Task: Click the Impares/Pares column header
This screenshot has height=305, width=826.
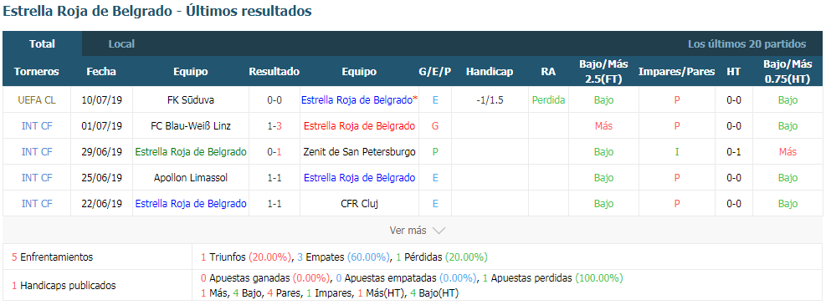Action: pos(676,72)
